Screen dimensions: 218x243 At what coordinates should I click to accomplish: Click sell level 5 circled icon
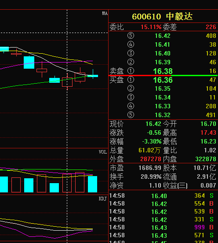[131, 36]
